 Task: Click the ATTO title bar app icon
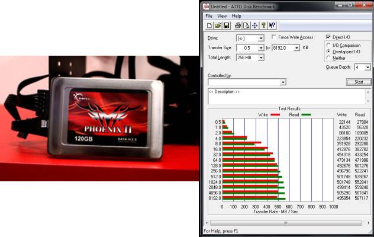[x=206, y=7]
